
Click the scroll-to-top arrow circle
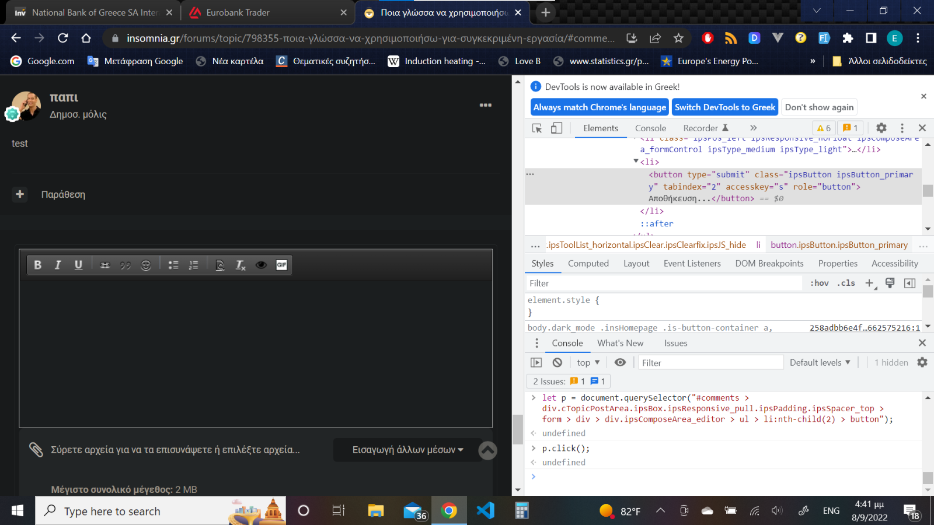488,450
